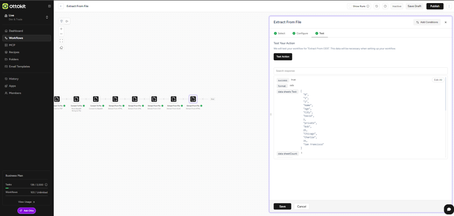Open the run history clock icon in header
The width and height of the screenshot is (454, 216).
tap(377, 6)
